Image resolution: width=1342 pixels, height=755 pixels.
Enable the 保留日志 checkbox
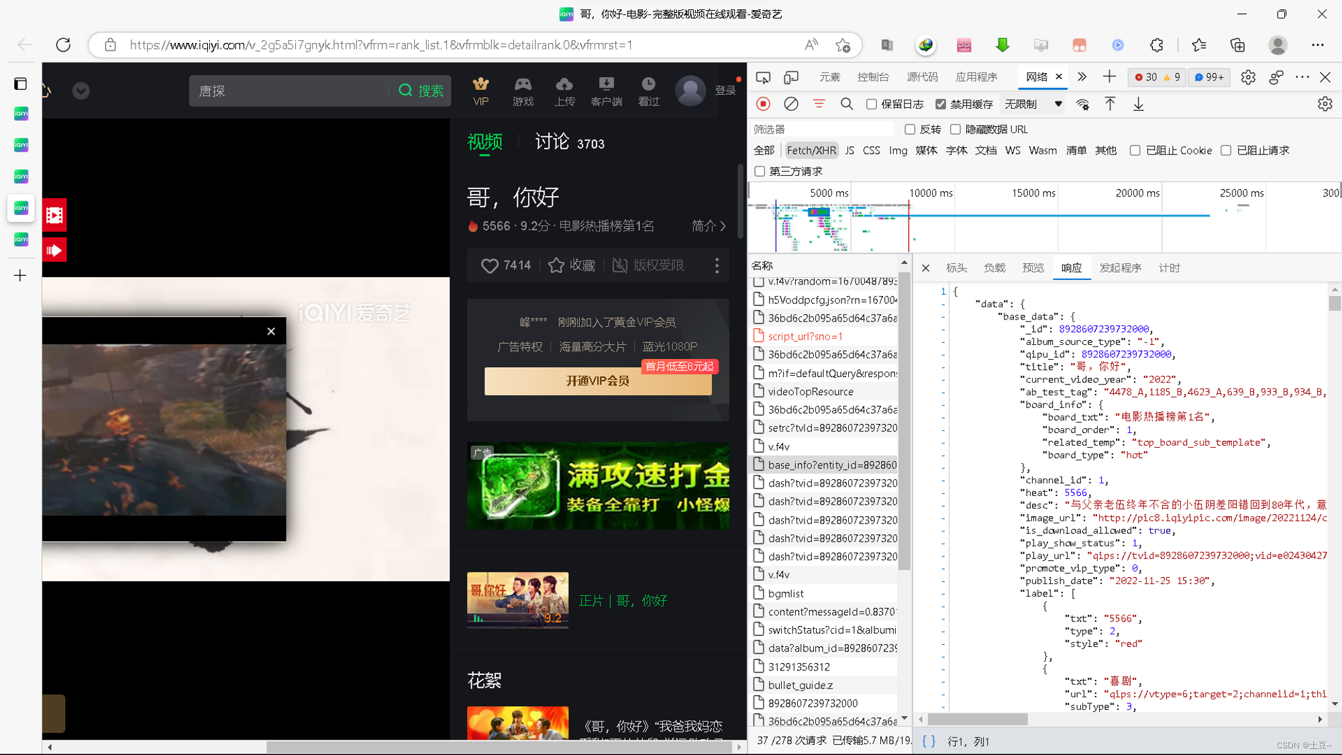pyautogui.click(x=871, y=104)
